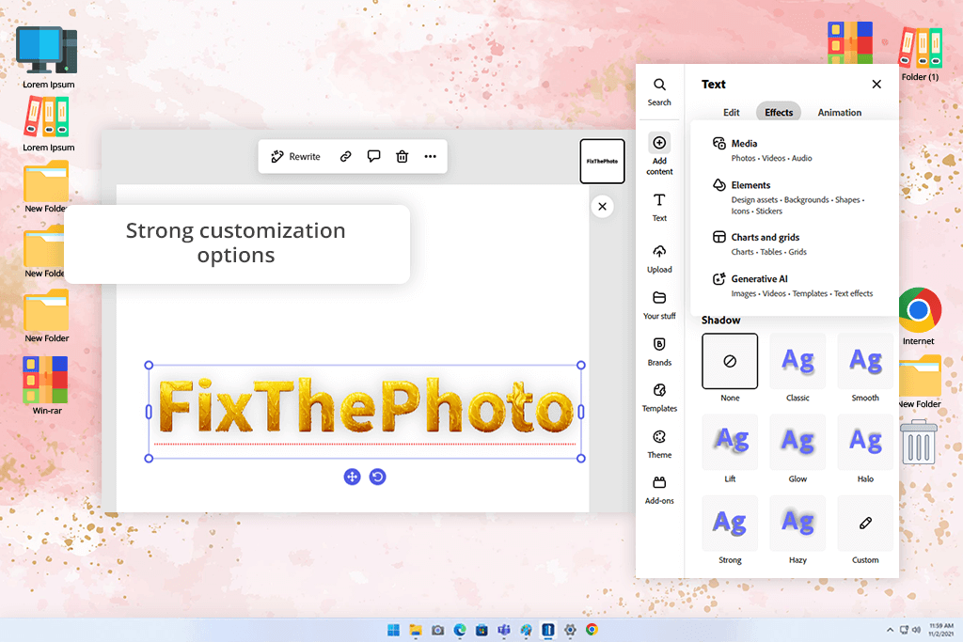Open the Search panel in sidebar
Screen dimensions: 963x642
point(659,92)
